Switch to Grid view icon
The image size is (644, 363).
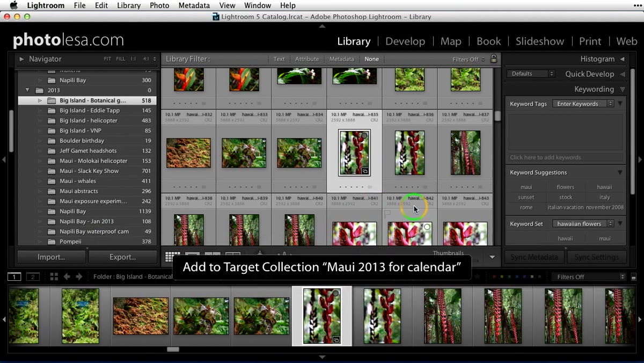point(172,257)
